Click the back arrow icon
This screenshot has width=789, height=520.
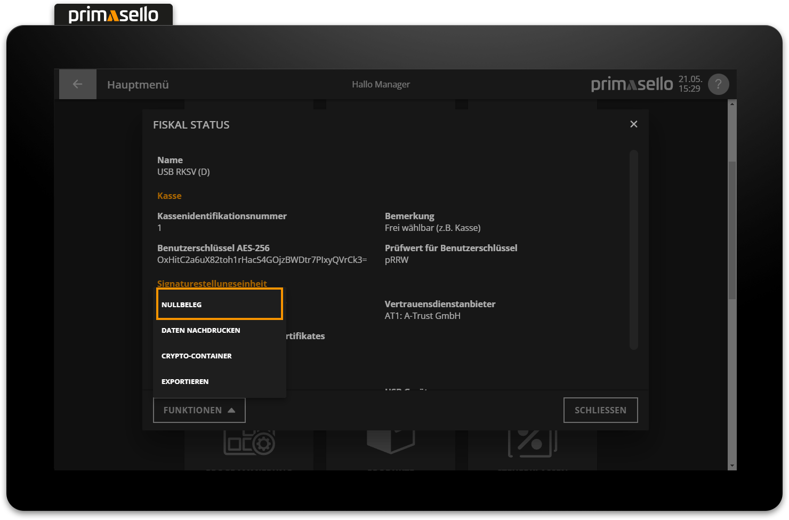77,84
